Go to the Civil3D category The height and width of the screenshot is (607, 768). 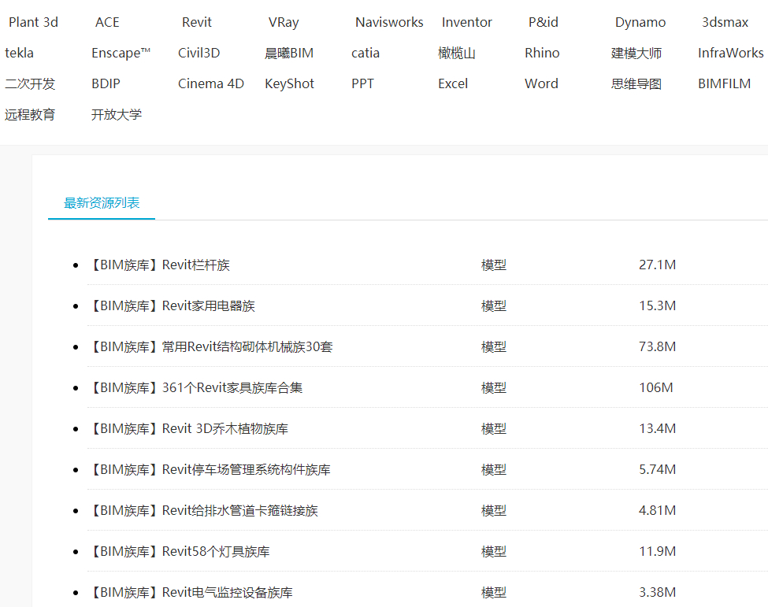[198, 53]
